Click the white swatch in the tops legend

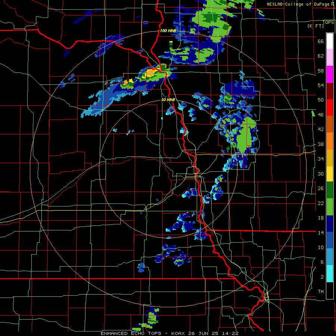[x=330, y=41]
